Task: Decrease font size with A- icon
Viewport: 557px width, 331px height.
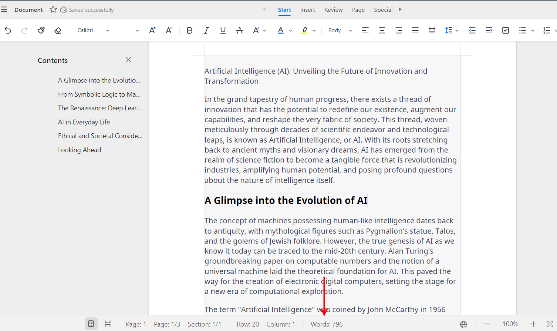Action: (169, 30)
